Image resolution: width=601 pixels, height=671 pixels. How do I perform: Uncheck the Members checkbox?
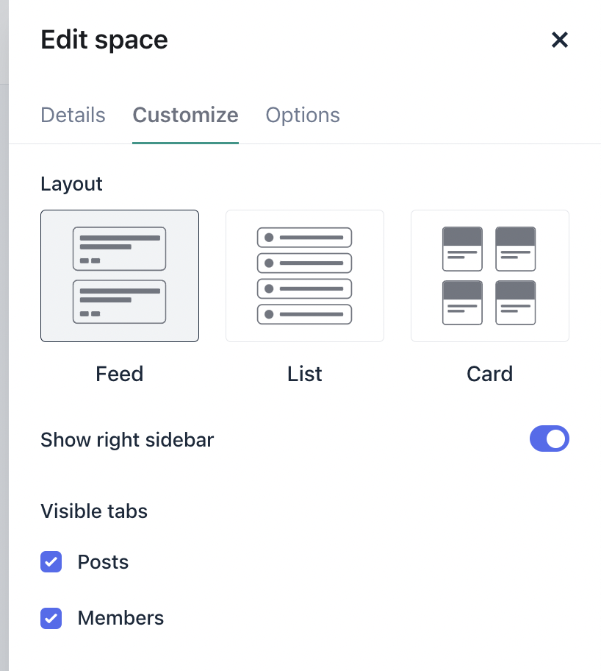51,618
